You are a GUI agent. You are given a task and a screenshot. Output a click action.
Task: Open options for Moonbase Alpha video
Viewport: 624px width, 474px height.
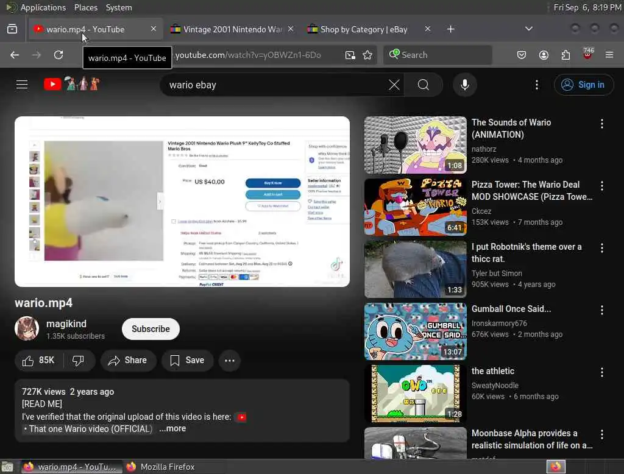click(601, 434)
